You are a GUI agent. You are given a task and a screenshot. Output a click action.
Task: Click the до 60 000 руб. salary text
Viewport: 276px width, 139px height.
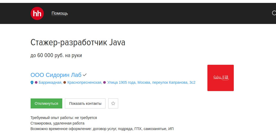(56, 55)
